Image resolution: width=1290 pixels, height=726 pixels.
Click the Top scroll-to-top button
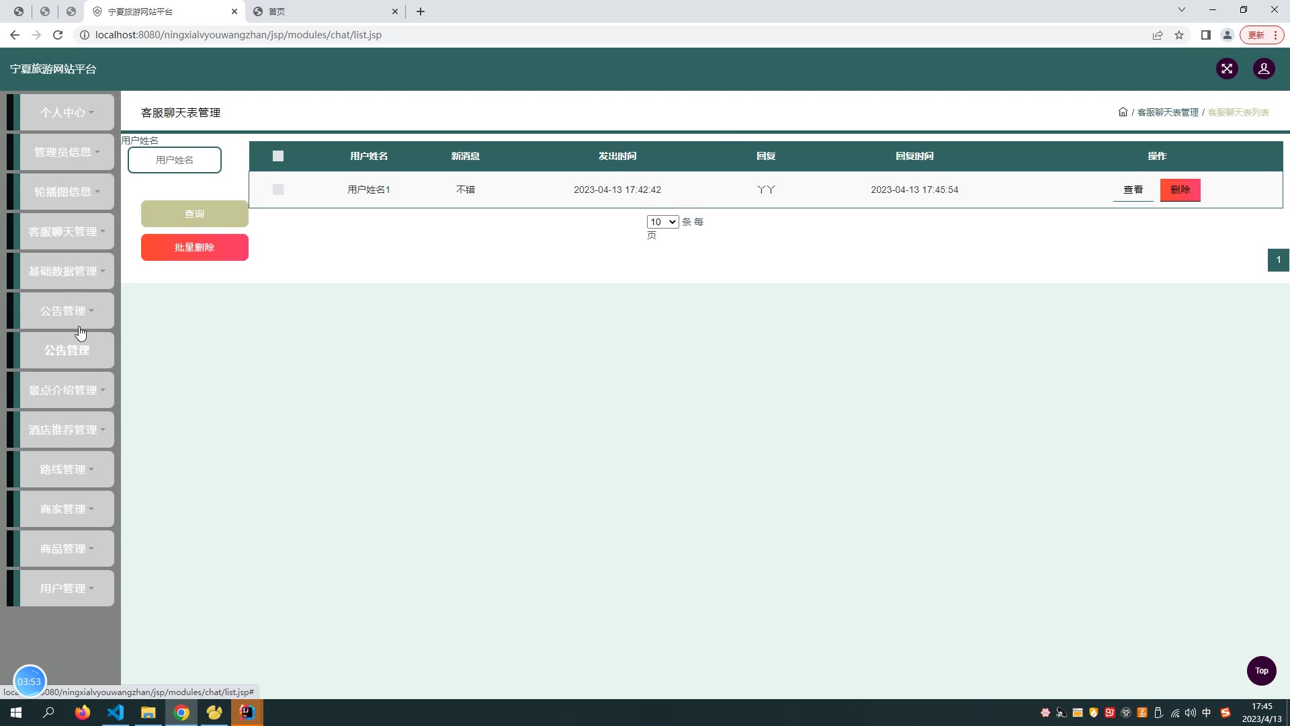[x=1262, y=671]
